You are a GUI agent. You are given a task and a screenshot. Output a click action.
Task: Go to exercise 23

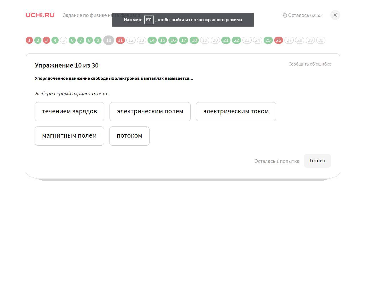tap(247, 40)
